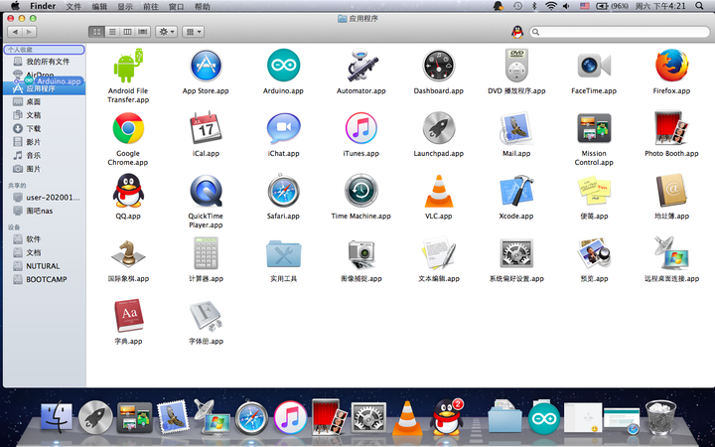This screenshot has width=715, height=447.
Task: Select the Xcode.app hammer icon
Action: (516, 191)
